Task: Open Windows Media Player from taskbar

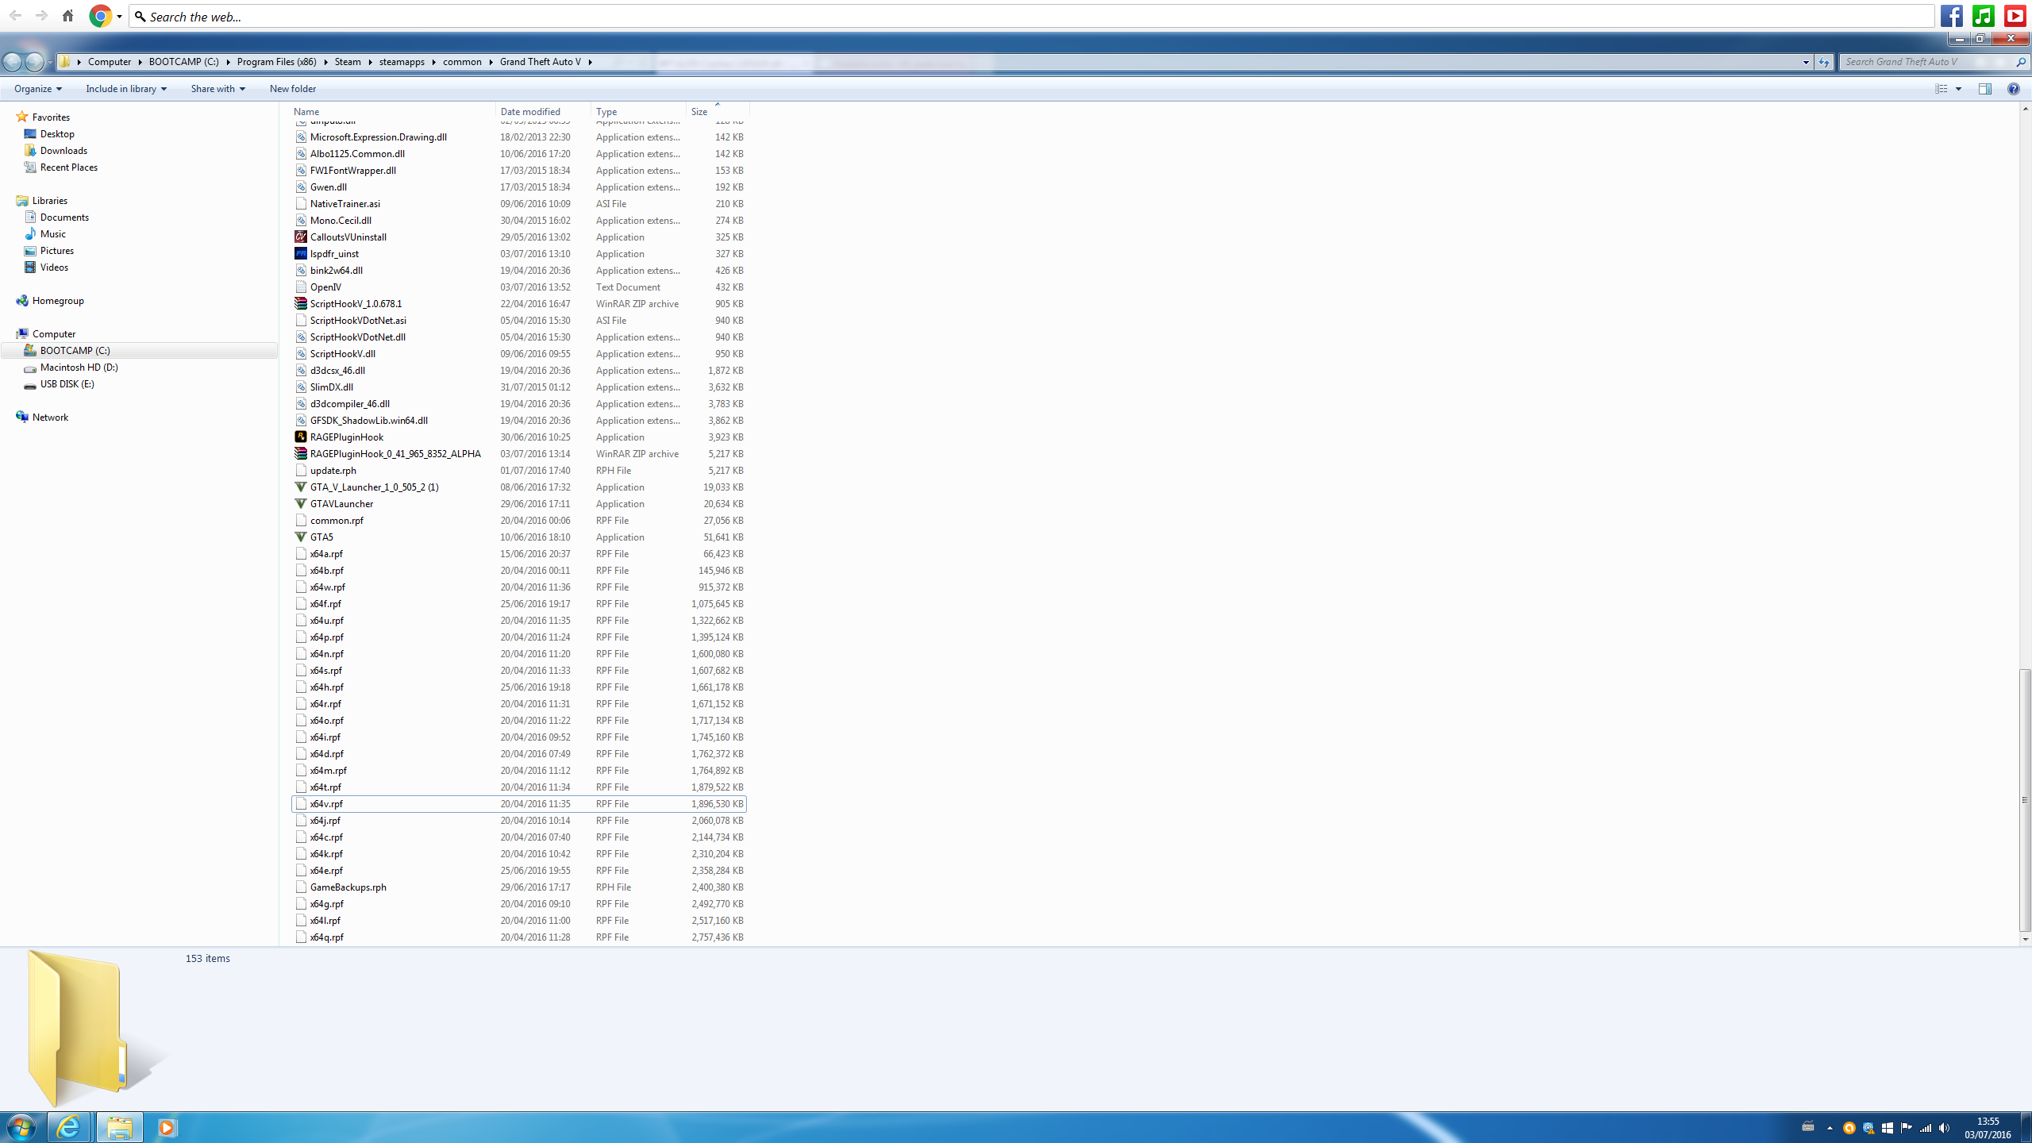Action: point(167,1127)
